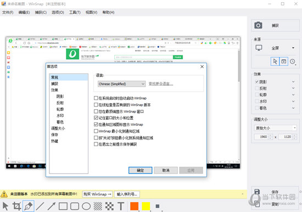This screenshot has width=302, height=212.
Task: Click the 输入序列号... button
Action: click(127, 194)
